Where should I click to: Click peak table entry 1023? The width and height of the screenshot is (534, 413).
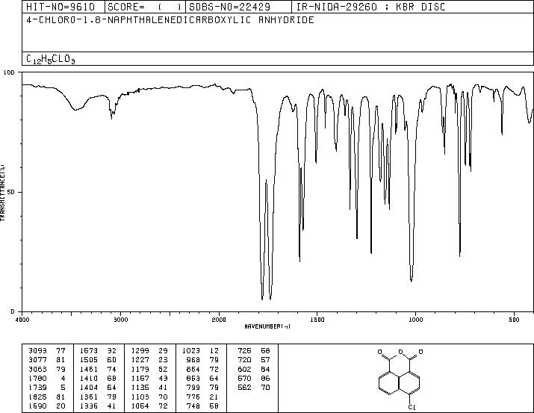click(191, 351)
